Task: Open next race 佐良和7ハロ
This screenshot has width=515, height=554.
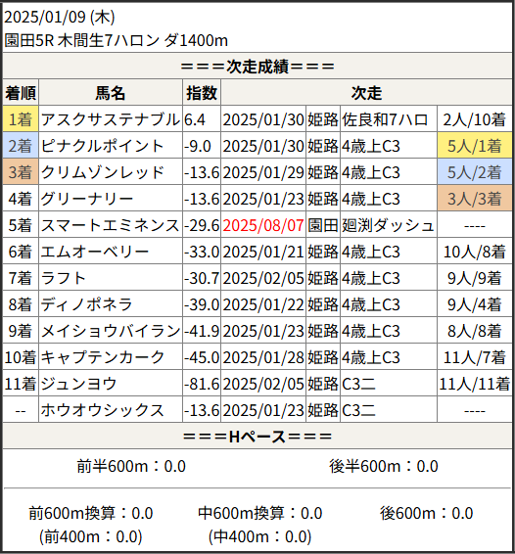Action: (x=385, y=119)
